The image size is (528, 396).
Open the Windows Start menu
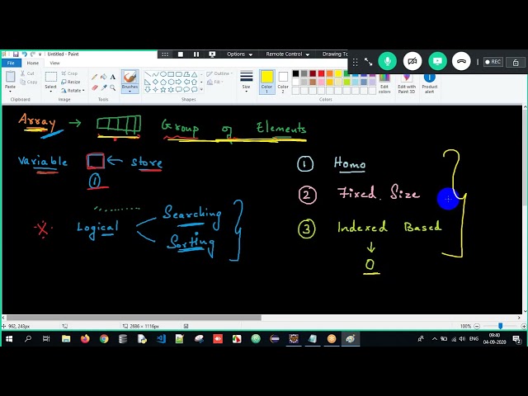[9, 339]
